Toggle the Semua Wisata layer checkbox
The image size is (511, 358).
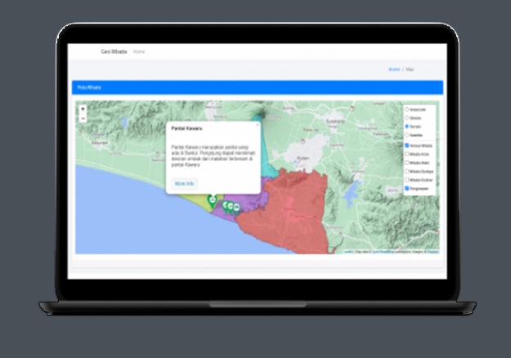pos(407,145)
